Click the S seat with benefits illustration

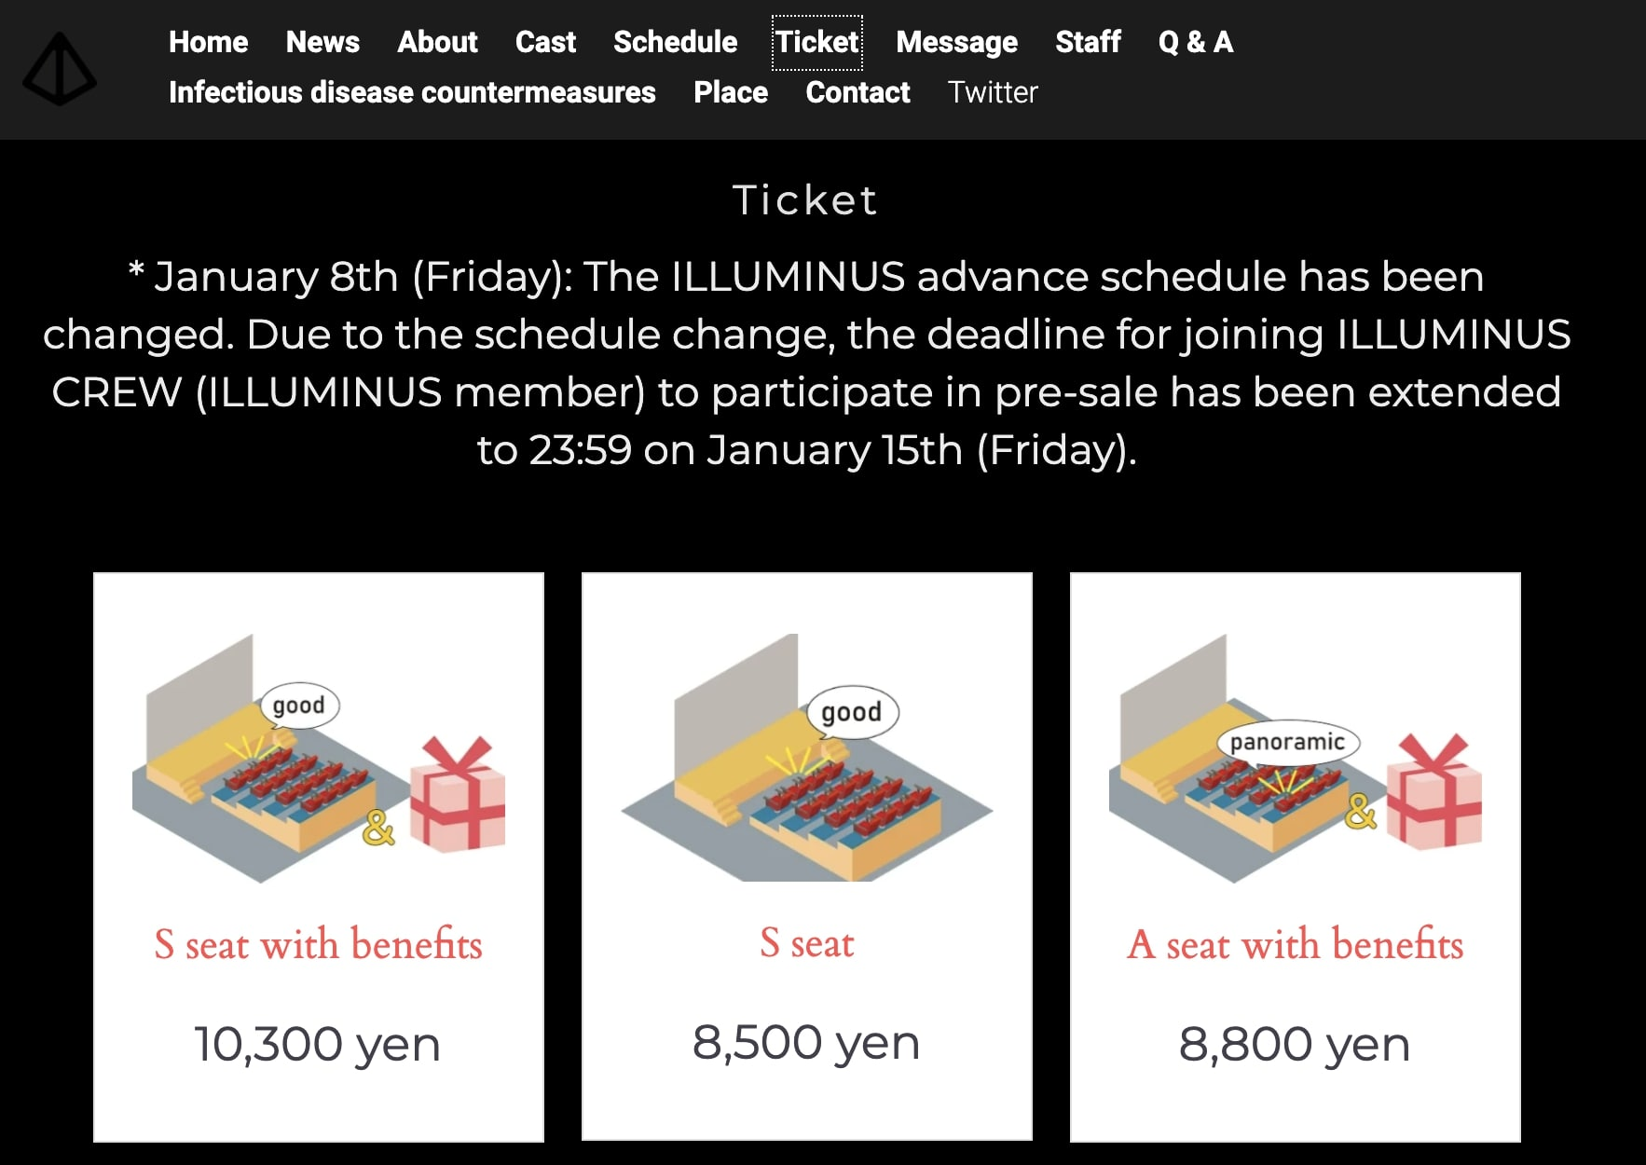pos(319,758)
